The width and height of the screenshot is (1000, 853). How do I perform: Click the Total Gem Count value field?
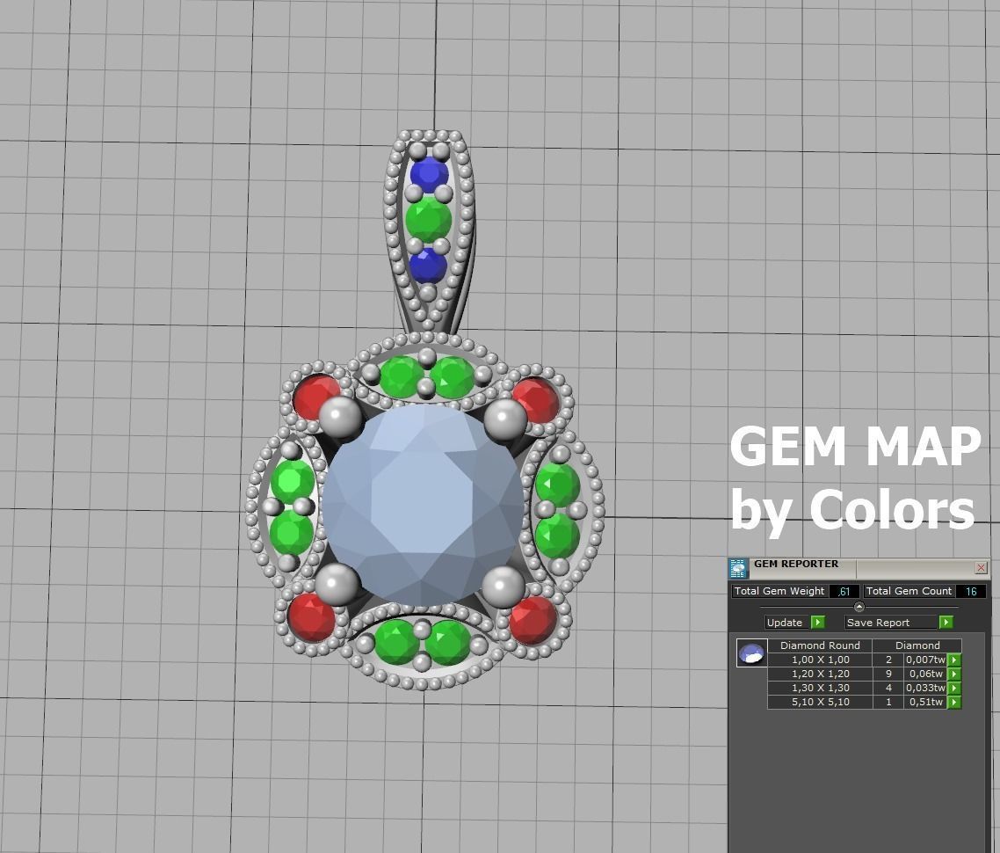click(x=971, y=592)
